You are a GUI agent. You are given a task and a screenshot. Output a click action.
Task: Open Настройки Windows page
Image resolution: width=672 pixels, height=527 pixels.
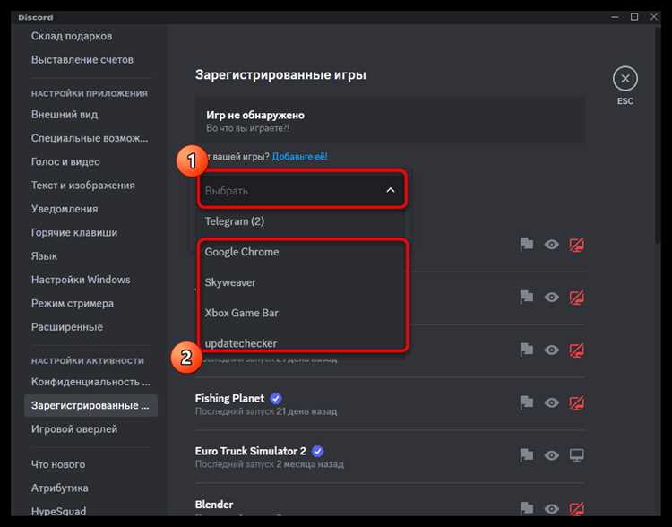pos(81,280)
